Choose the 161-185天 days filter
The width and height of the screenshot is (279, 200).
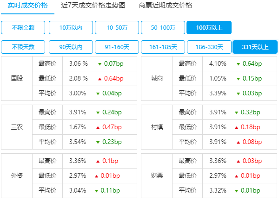[x=163, y=47]
